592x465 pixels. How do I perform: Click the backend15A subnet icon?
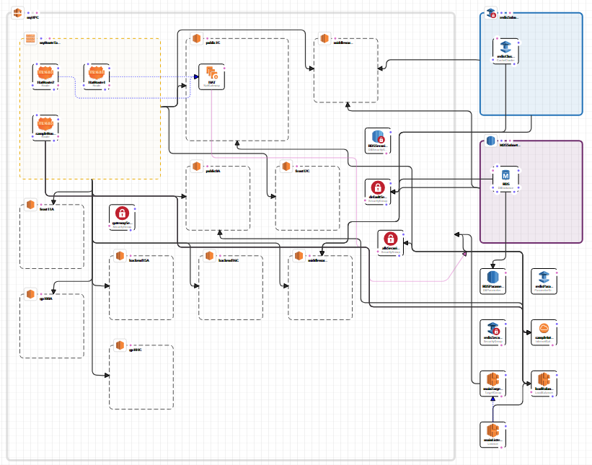[120, 256]
